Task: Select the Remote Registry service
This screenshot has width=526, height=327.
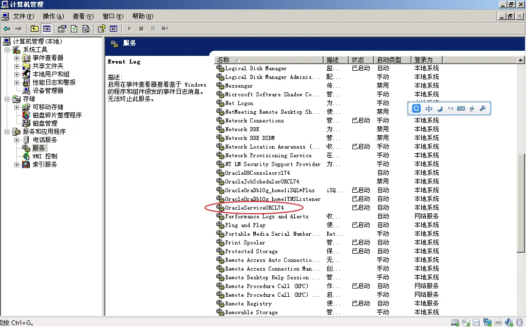Action: click(x=248, y=303)
